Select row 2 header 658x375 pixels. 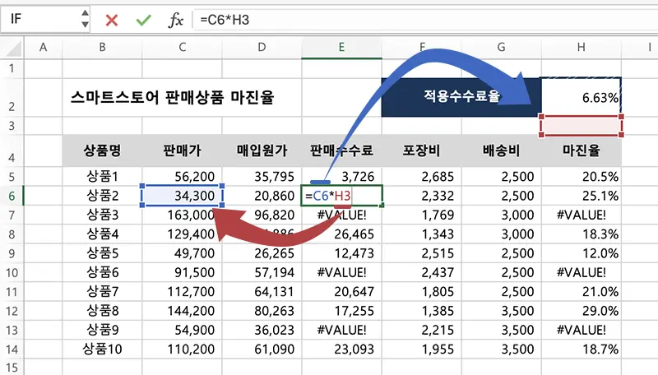pyautogui.click(x=12, y=97)
